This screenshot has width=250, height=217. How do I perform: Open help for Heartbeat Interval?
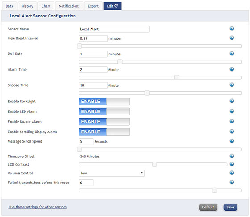[x=232, y=38]
